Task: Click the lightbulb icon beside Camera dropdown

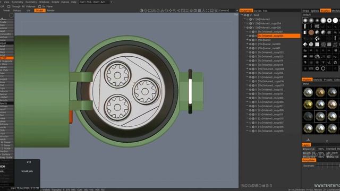Action: (216, 11)
